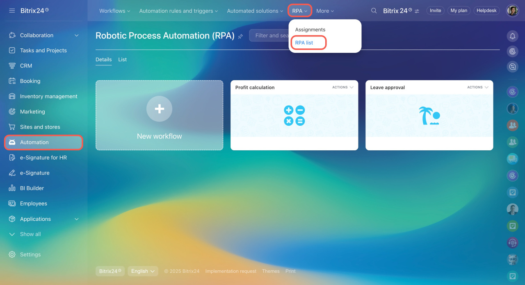Pin the Robotic Process Automation page title

[x=240, y=36]
